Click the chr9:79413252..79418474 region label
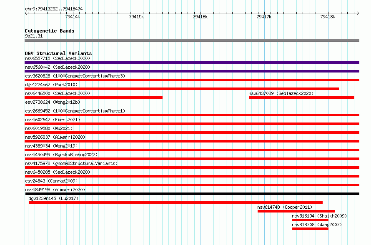Viewport: 371px width, 245px height. click(54, 9)
